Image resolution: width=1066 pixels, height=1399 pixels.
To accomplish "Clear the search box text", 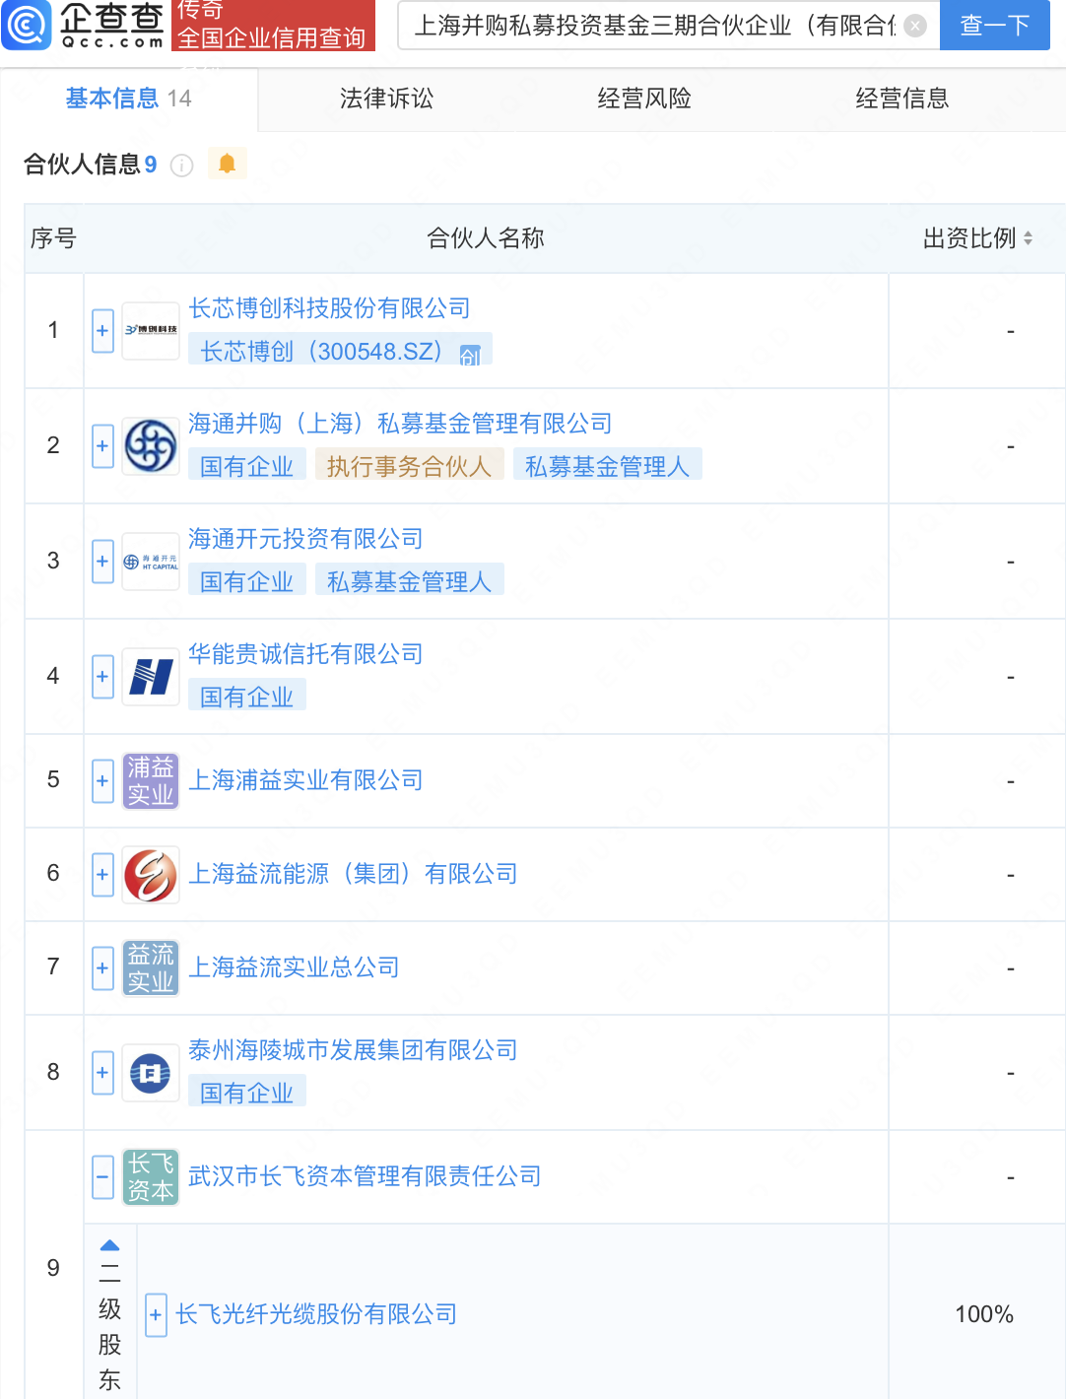I will point(915,26).
